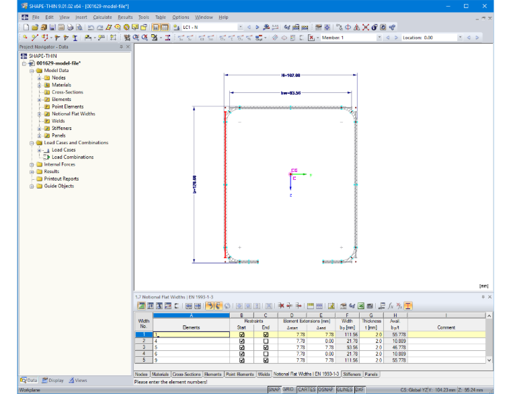The width and height of the screenshot is (511, 394).
Task: Check End restraint for width 4
Action: coord(266,354)
